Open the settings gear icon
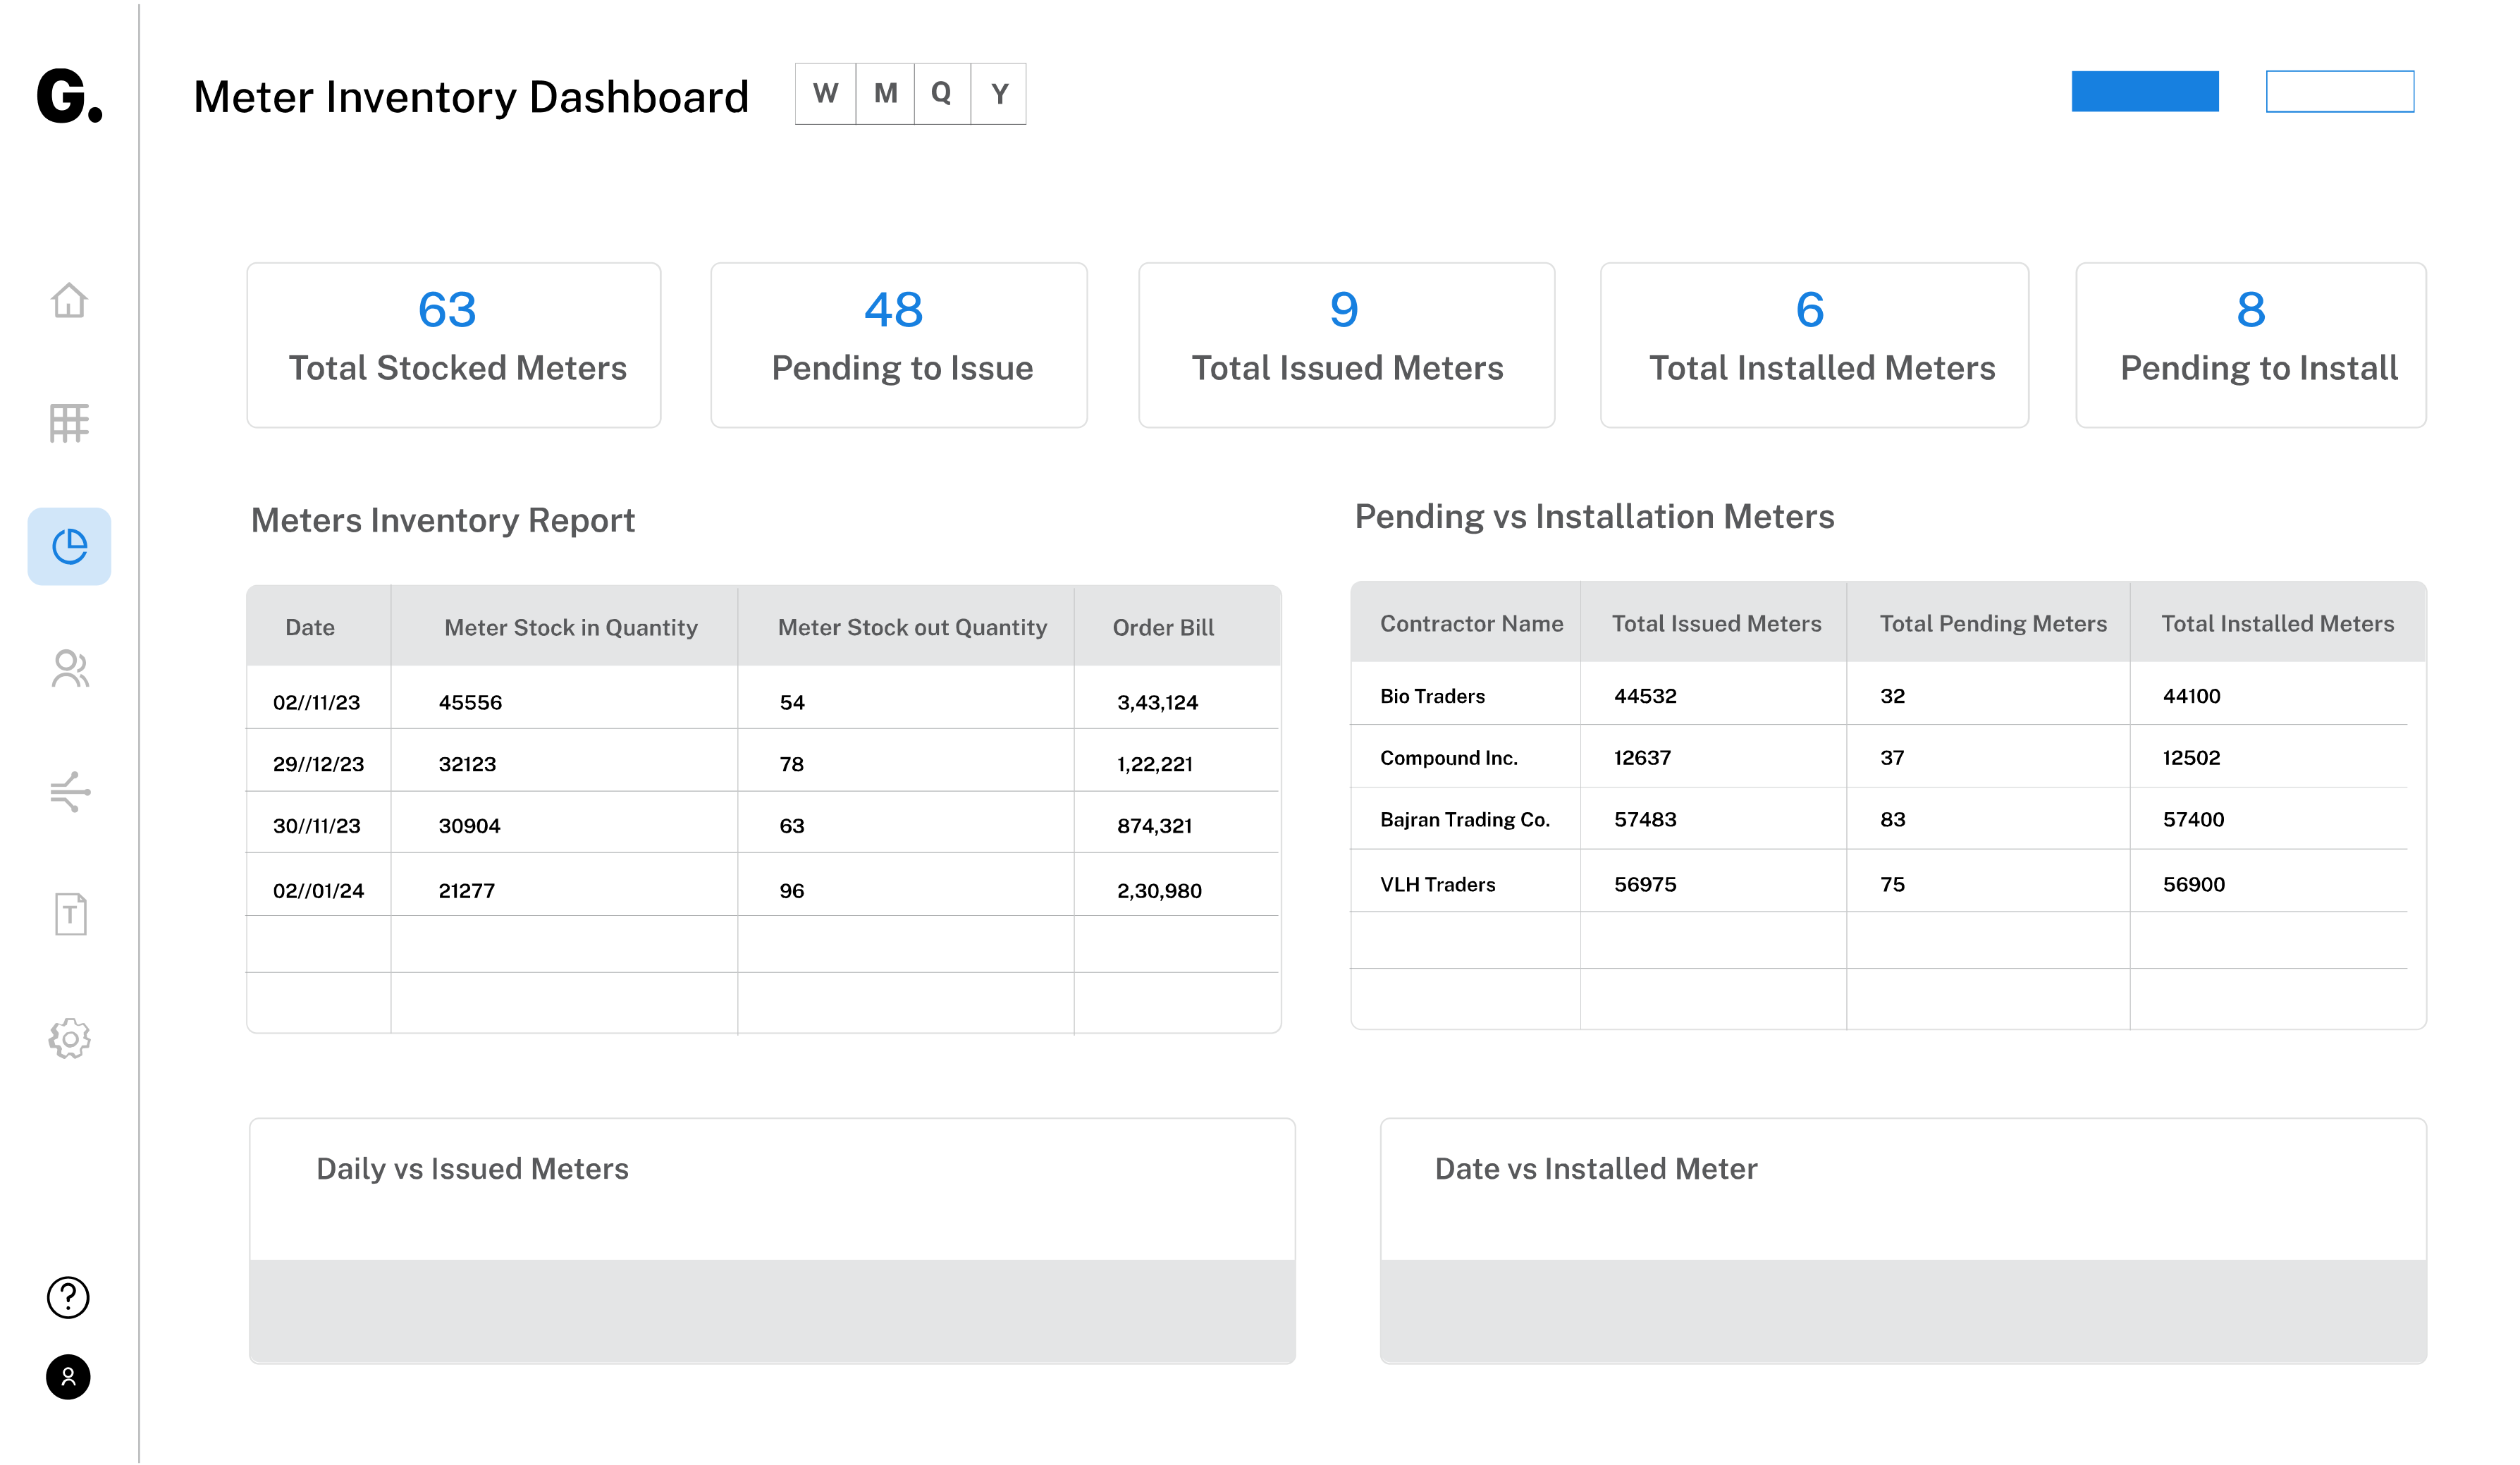Viewport: 2520px width, 1465px height. click(x=69, y=1039)
